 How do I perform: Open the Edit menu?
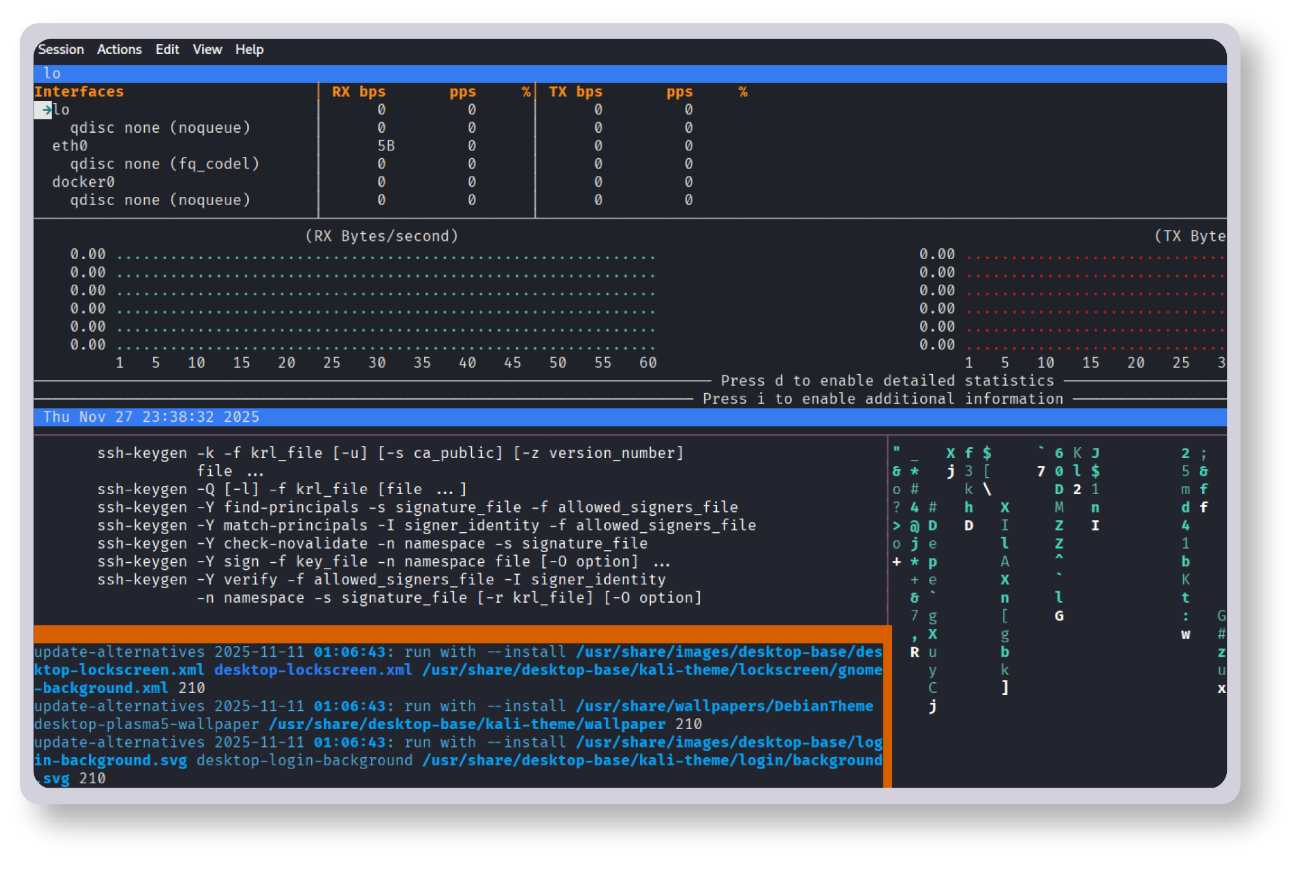coord(167,50)
